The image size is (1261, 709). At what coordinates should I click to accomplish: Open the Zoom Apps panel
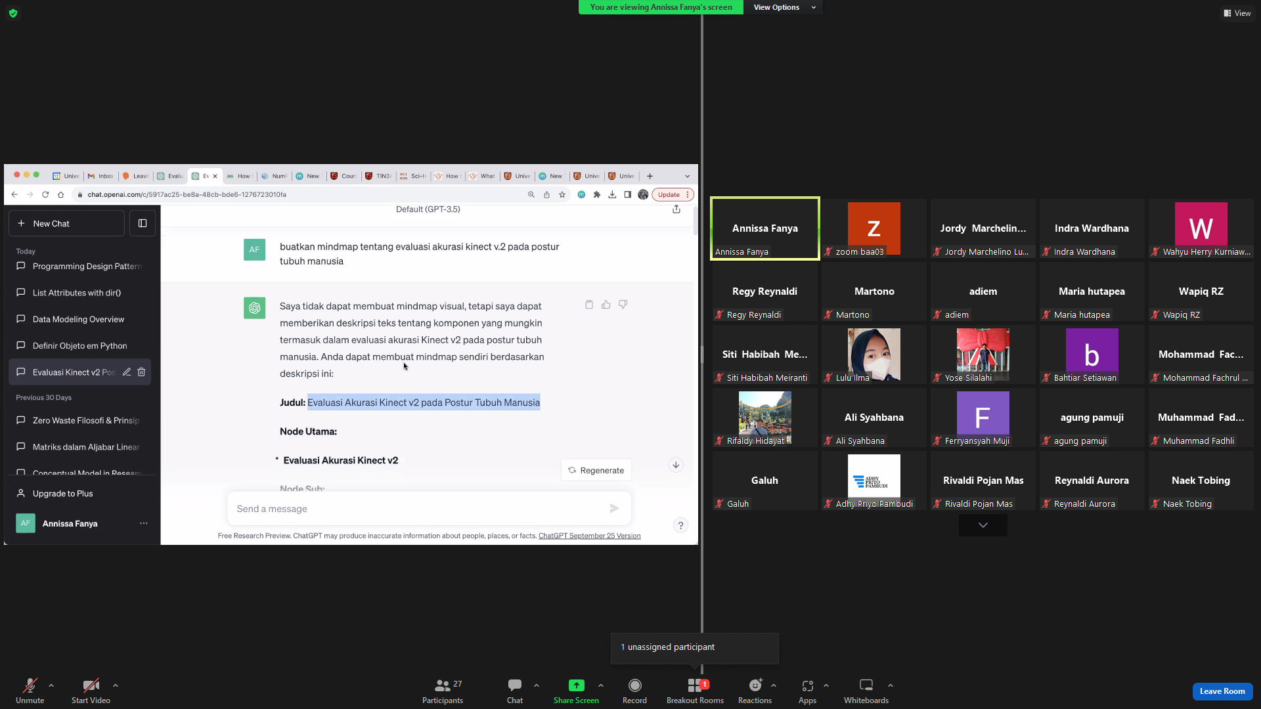tap(807, 691)
